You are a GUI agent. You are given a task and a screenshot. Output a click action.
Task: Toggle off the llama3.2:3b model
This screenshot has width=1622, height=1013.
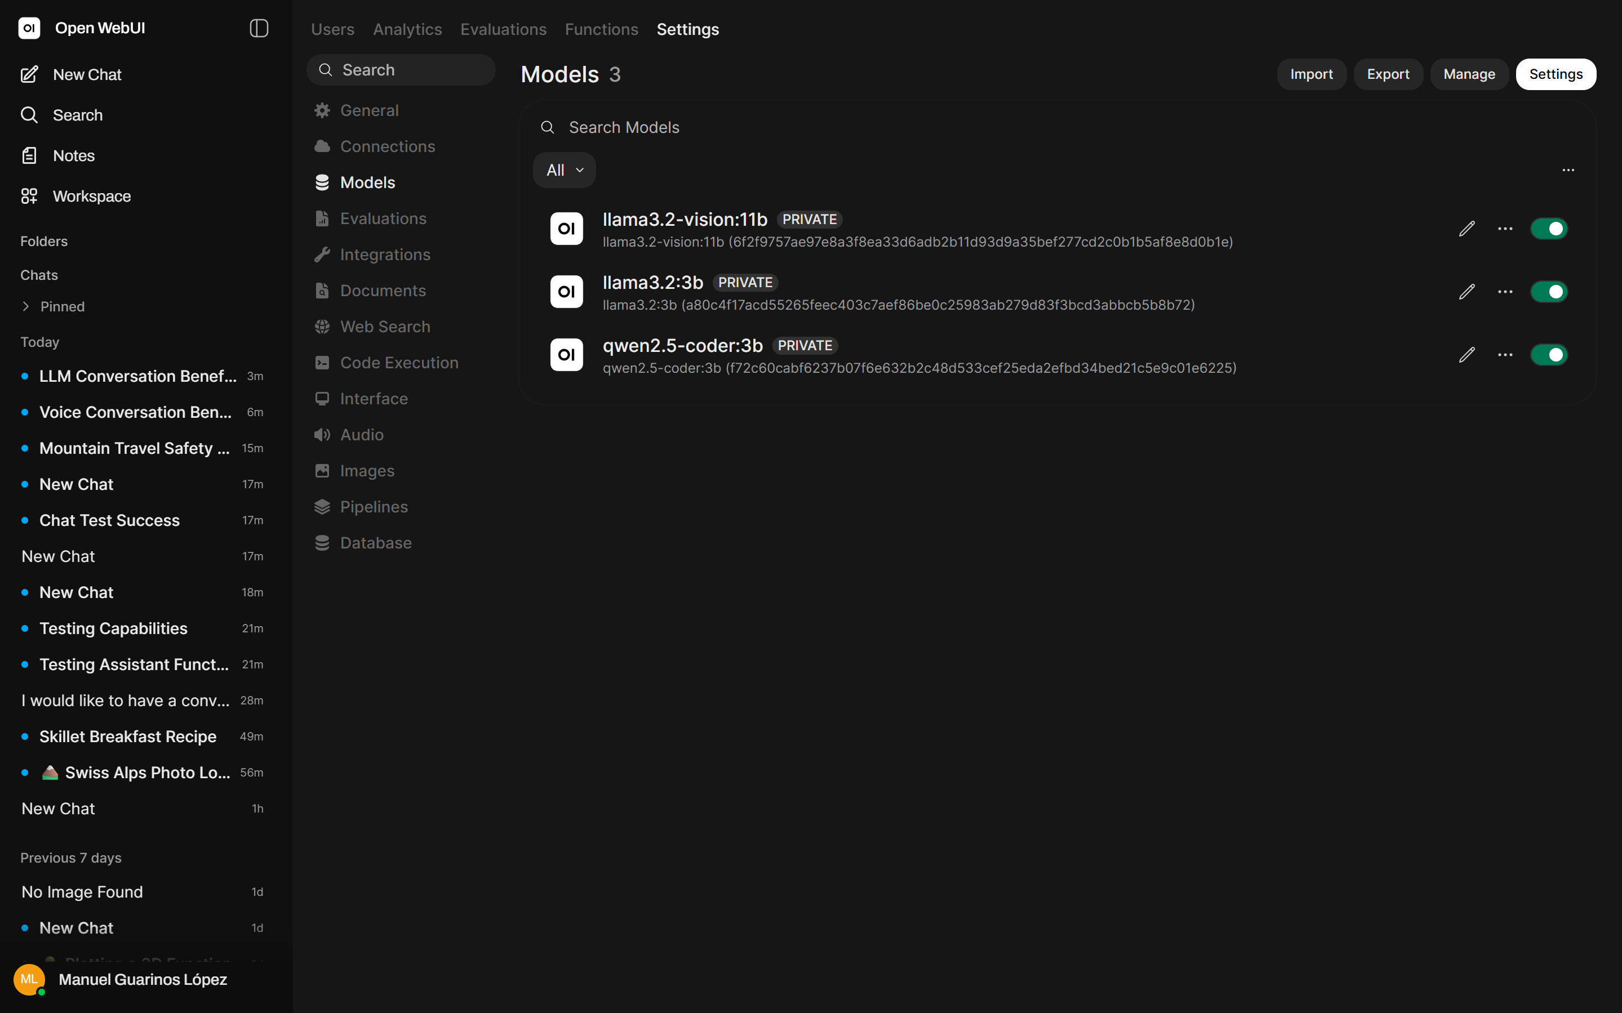[x=1548, y=292]
